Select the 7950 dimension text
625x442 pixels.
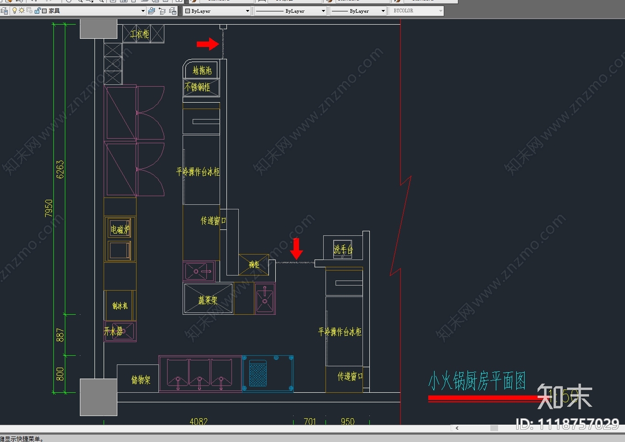(x=49, y=208)
